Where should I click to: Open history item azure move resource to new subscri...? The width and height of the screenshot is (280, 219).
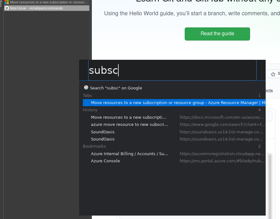pyautogui.click(x=130, y=125)
